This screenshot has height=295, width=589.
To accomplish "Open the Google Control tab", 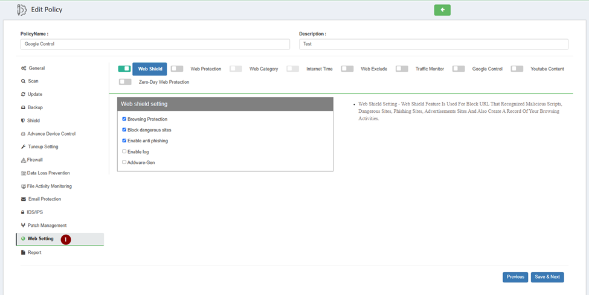I will coord(487,69).
